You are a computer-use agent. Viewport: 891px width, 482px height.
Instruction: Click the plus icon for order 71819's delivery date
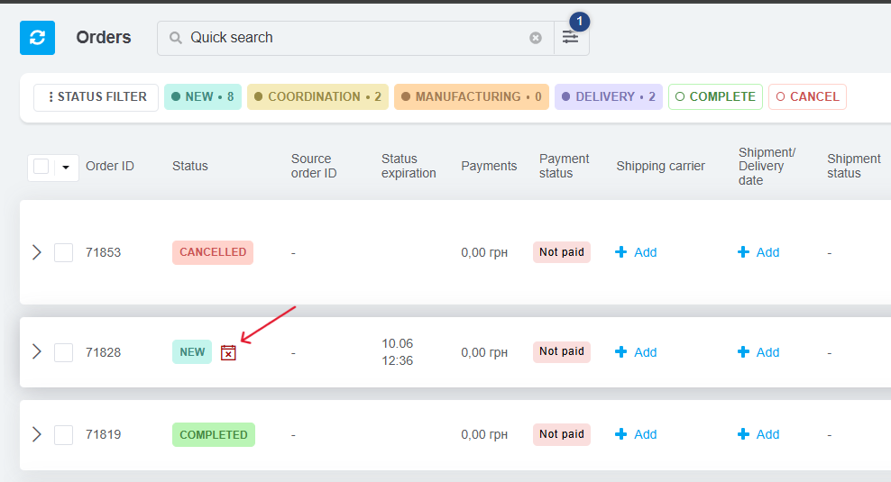743,434
